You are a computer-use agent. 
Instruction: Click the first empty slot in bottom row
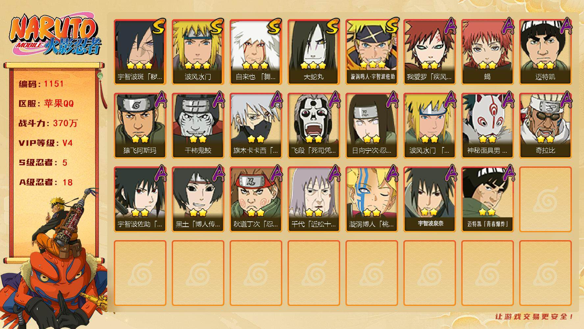(x=140, y=273)
